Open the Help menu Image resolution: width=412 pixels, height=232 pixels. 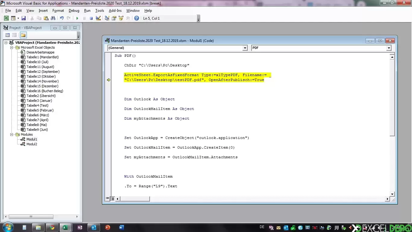point(148,10)
